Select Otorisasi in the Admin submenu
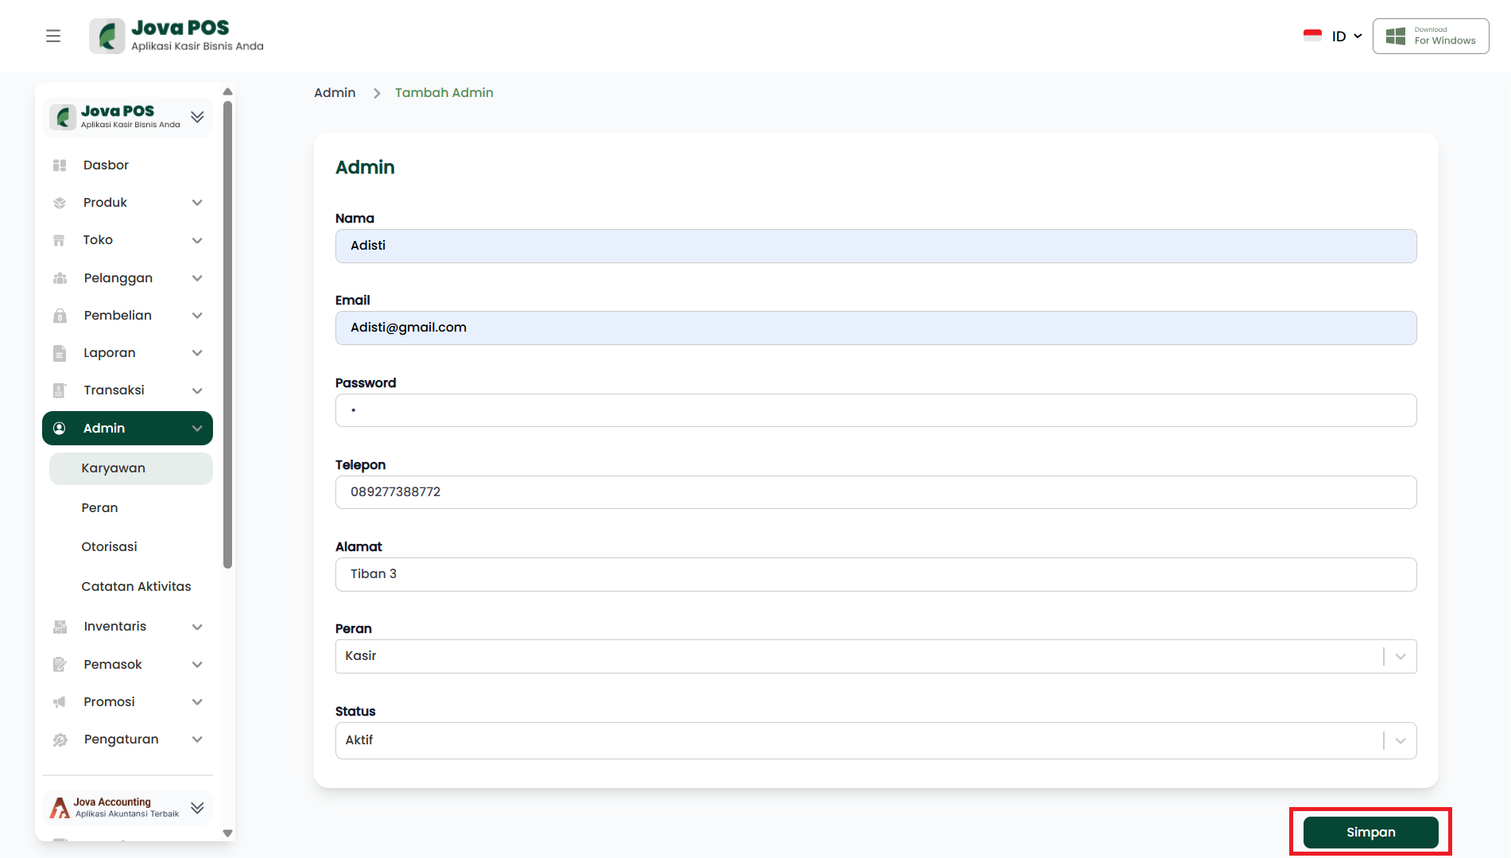 pyautogui.click(x=109, y=547)
